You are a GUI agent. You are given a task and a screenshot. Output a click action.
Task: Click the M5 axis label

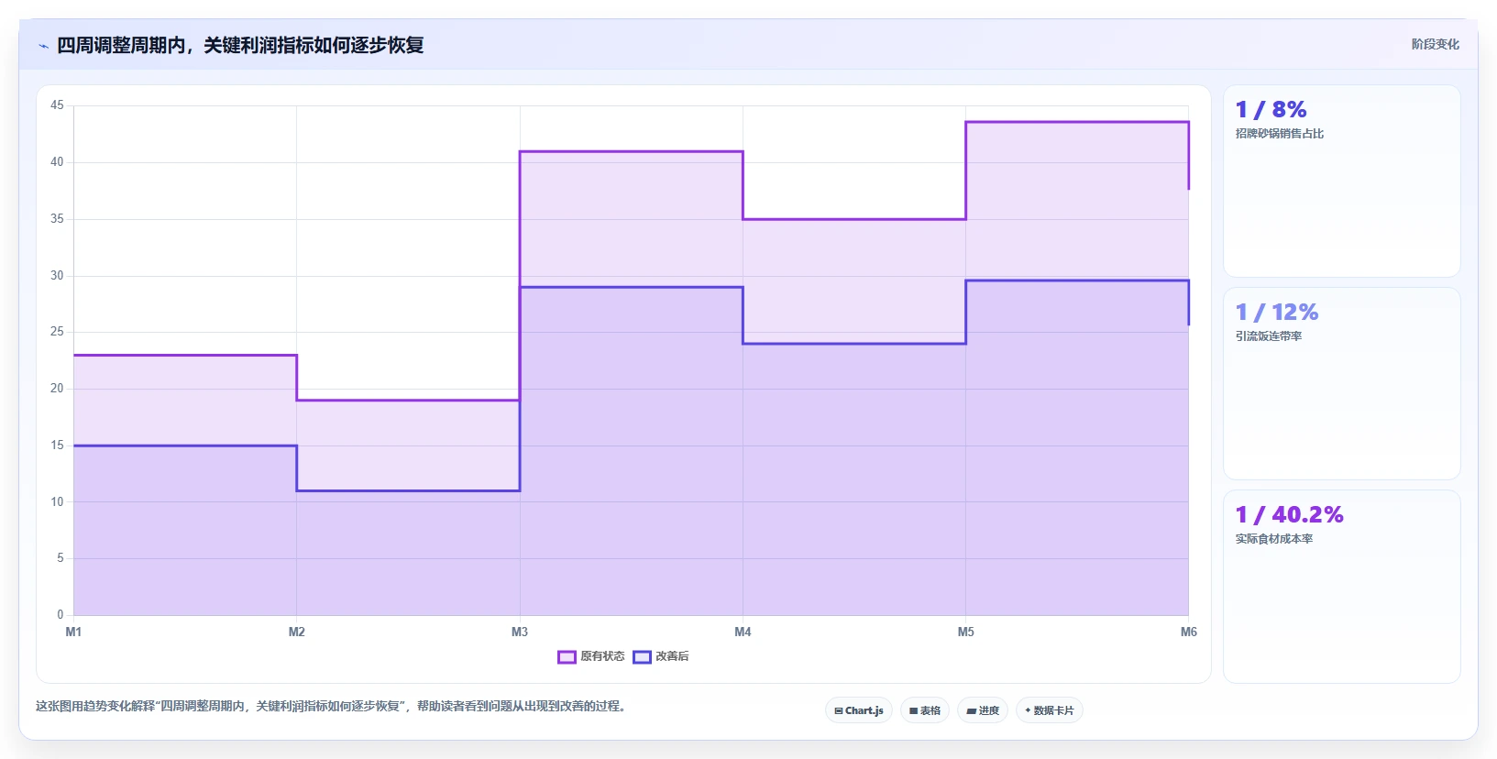click(x=966, y=632)
